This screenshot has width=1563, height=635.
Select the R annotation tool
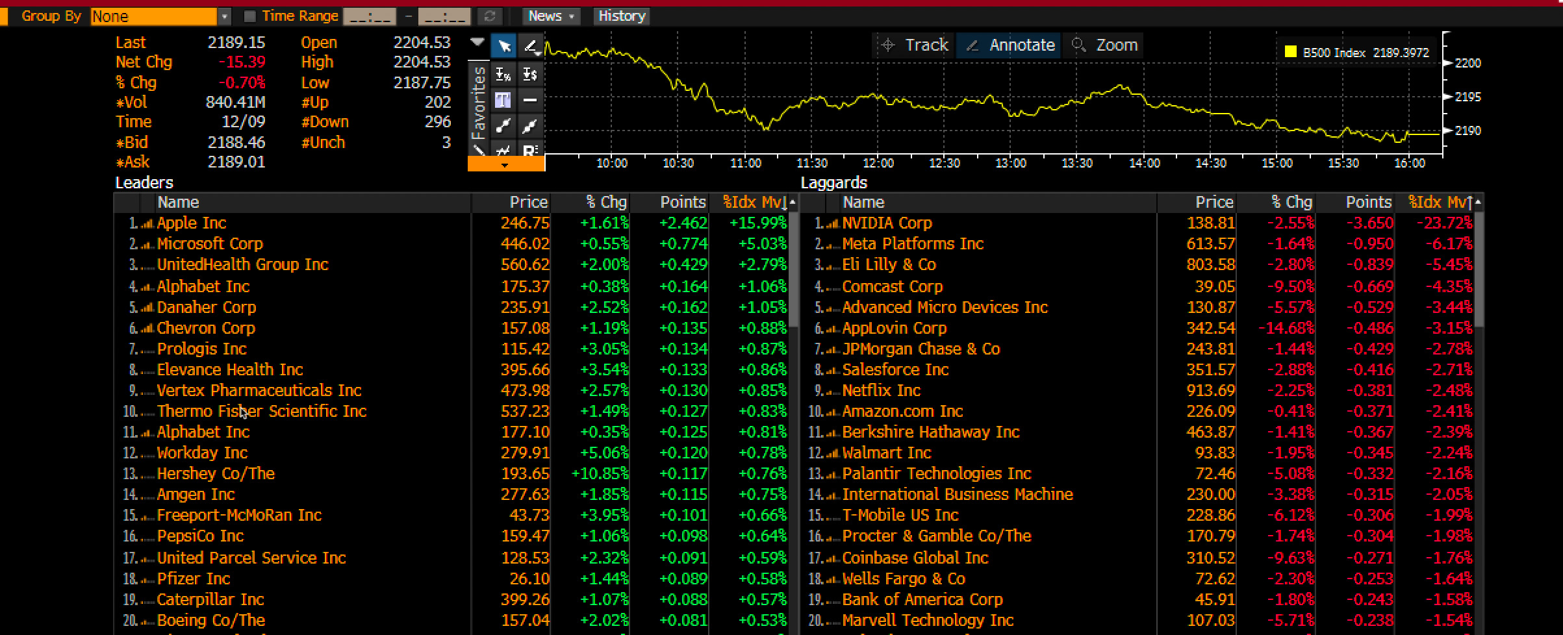531,149
